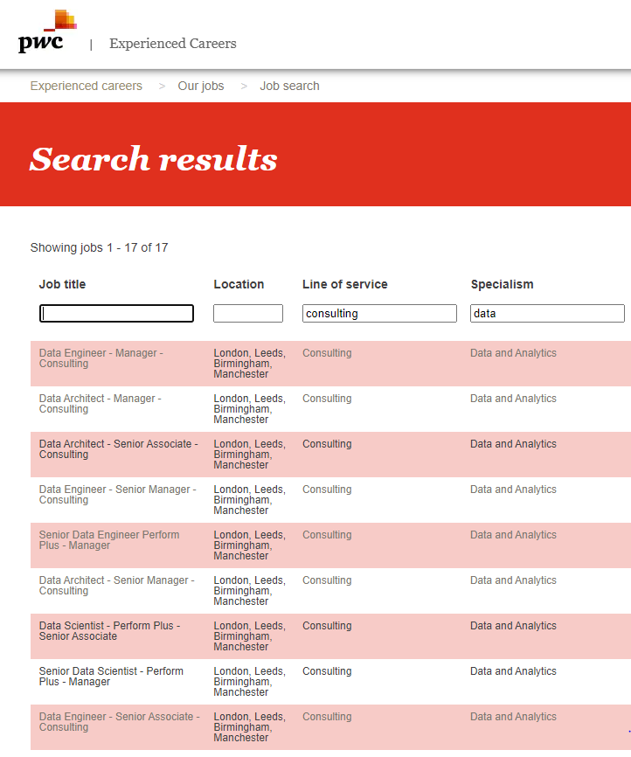Click the PwC logo

(47, 31)
